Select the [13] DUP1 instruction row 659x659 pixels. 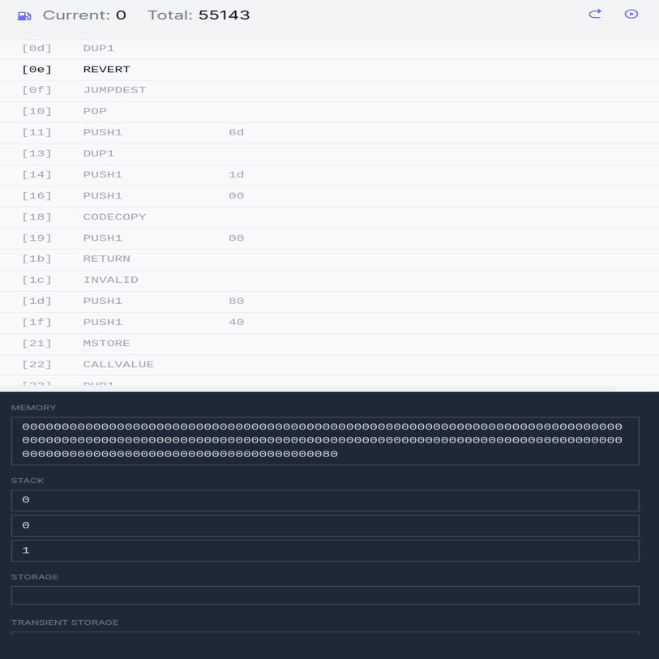[329, 154]
